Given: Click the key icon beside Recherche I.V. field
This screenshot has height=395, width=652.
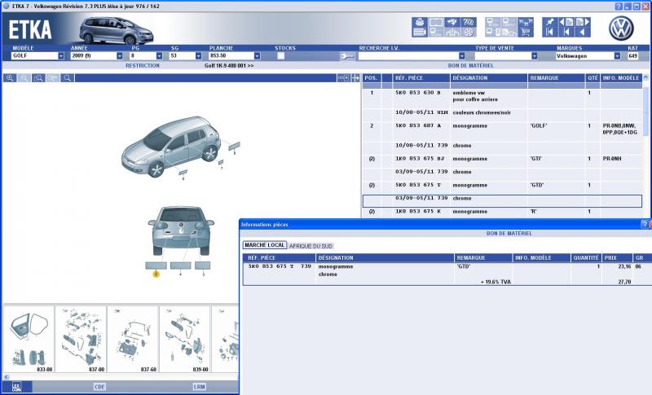Looking at the screenshot, I should point(347,56).
